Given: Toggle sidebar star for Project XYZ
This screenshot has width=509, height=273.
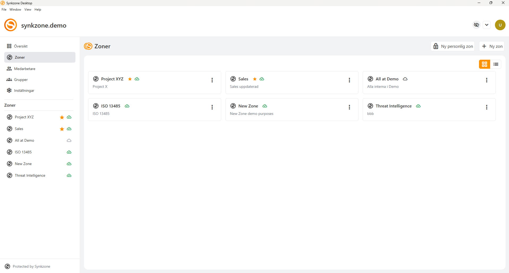Looking at the screenshot, I should pyautogui.click(x=62, y=117).
